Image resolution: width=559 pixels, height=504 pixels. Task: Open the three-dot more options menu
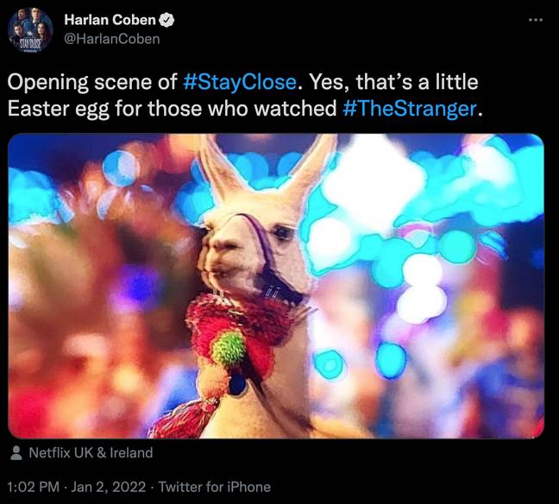(x=536, y=20)
